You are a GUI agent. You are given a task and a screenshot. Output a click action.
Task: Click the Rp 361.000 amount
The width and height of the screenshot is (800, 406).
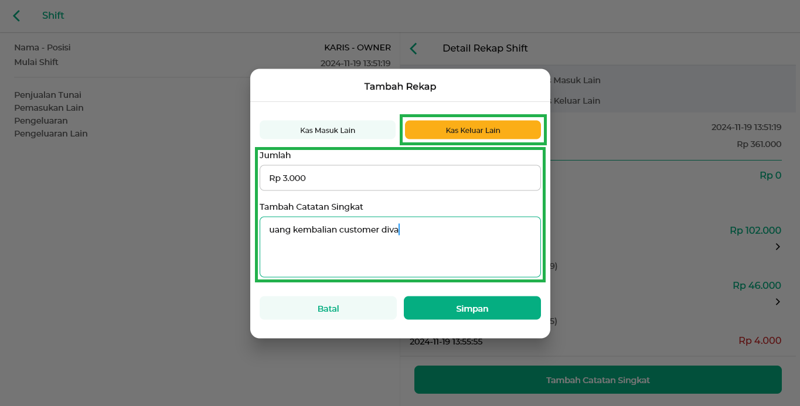(759, 144)
